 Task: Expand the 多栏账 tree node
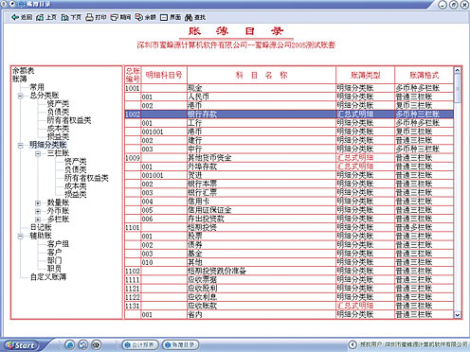pos(38,220)
